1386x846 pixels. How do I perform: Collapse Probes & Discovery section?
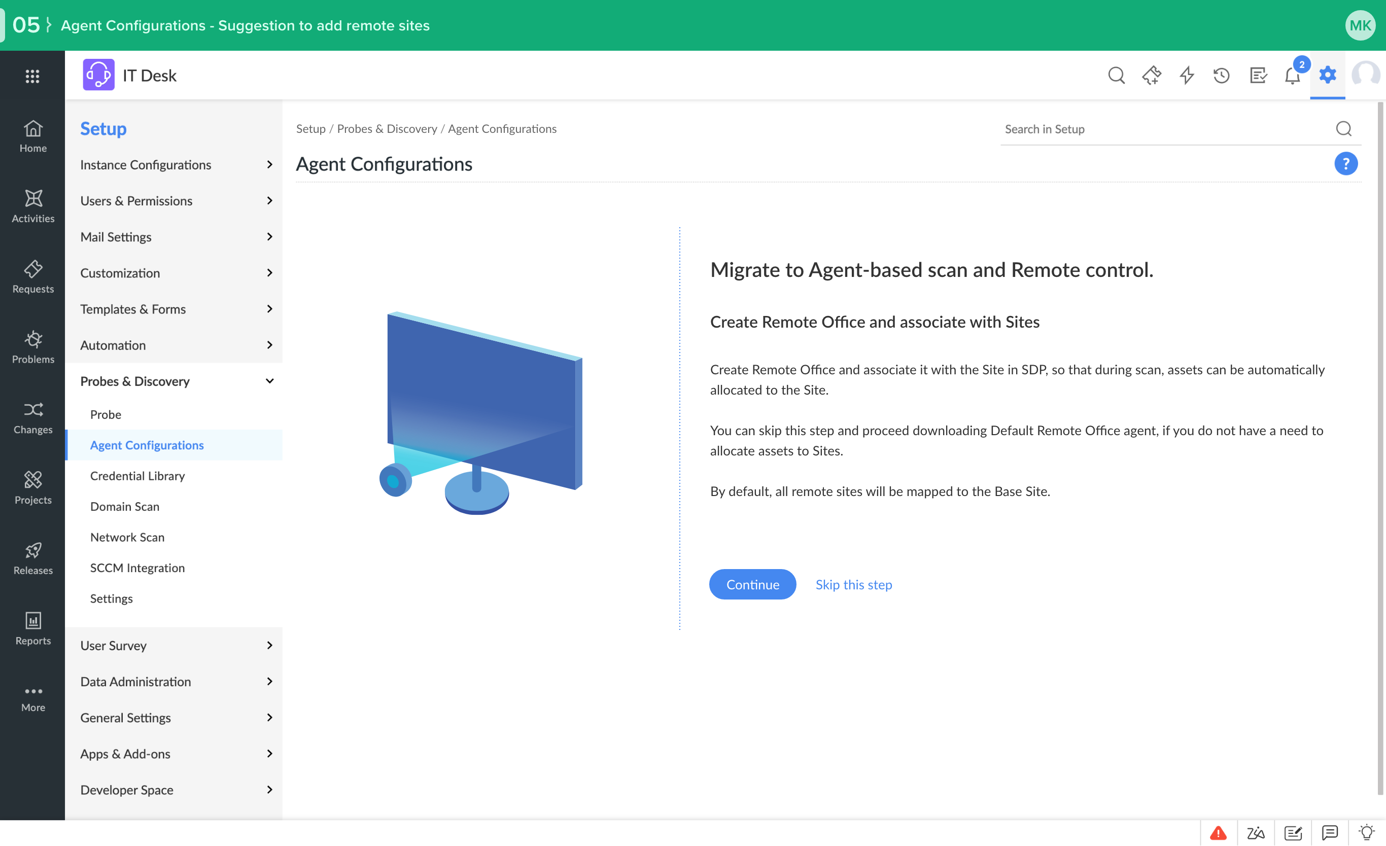click(174, 381)
